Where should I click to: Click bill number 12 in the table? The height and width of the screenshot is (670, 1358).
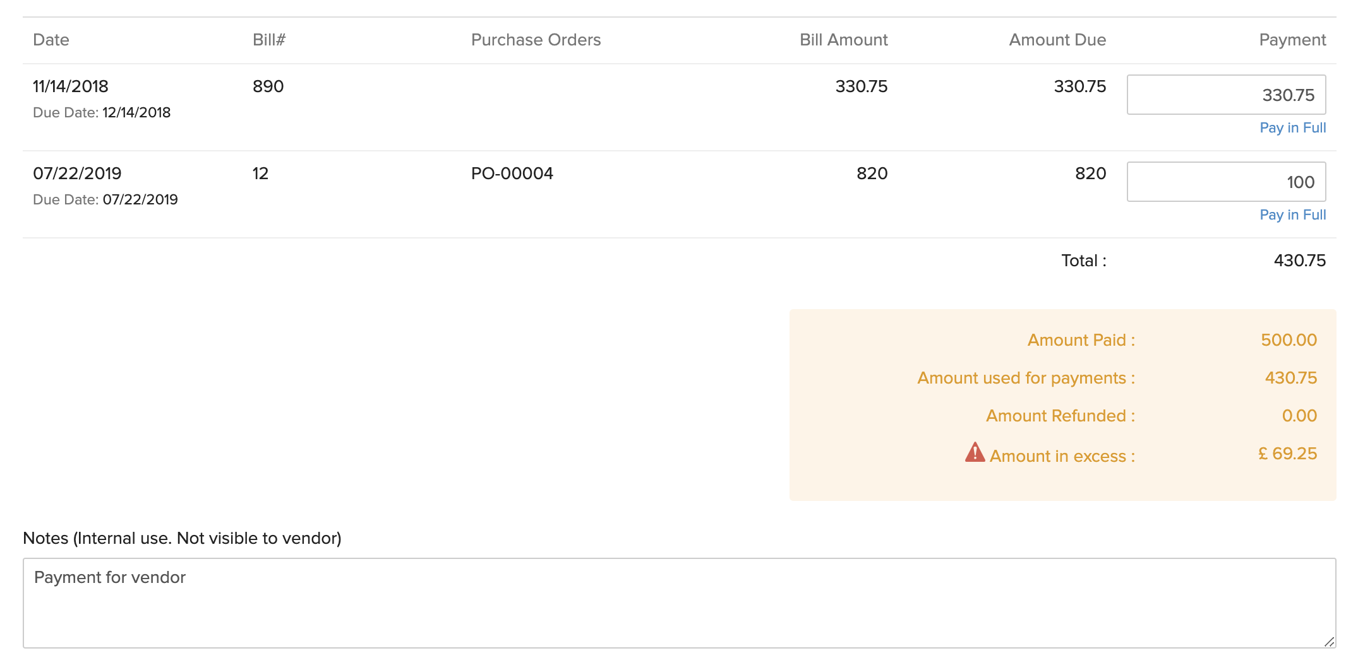click(260, 173)
